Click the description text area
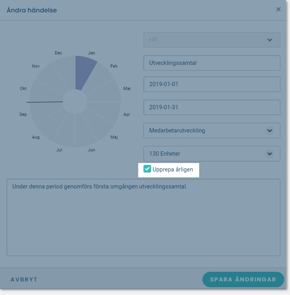This screenshot has height=295, width=290. 143,217
